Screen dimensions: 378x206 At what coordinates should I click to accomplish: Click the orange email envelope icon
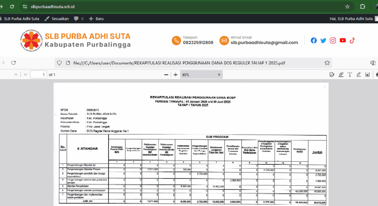(x=224, y=41)
